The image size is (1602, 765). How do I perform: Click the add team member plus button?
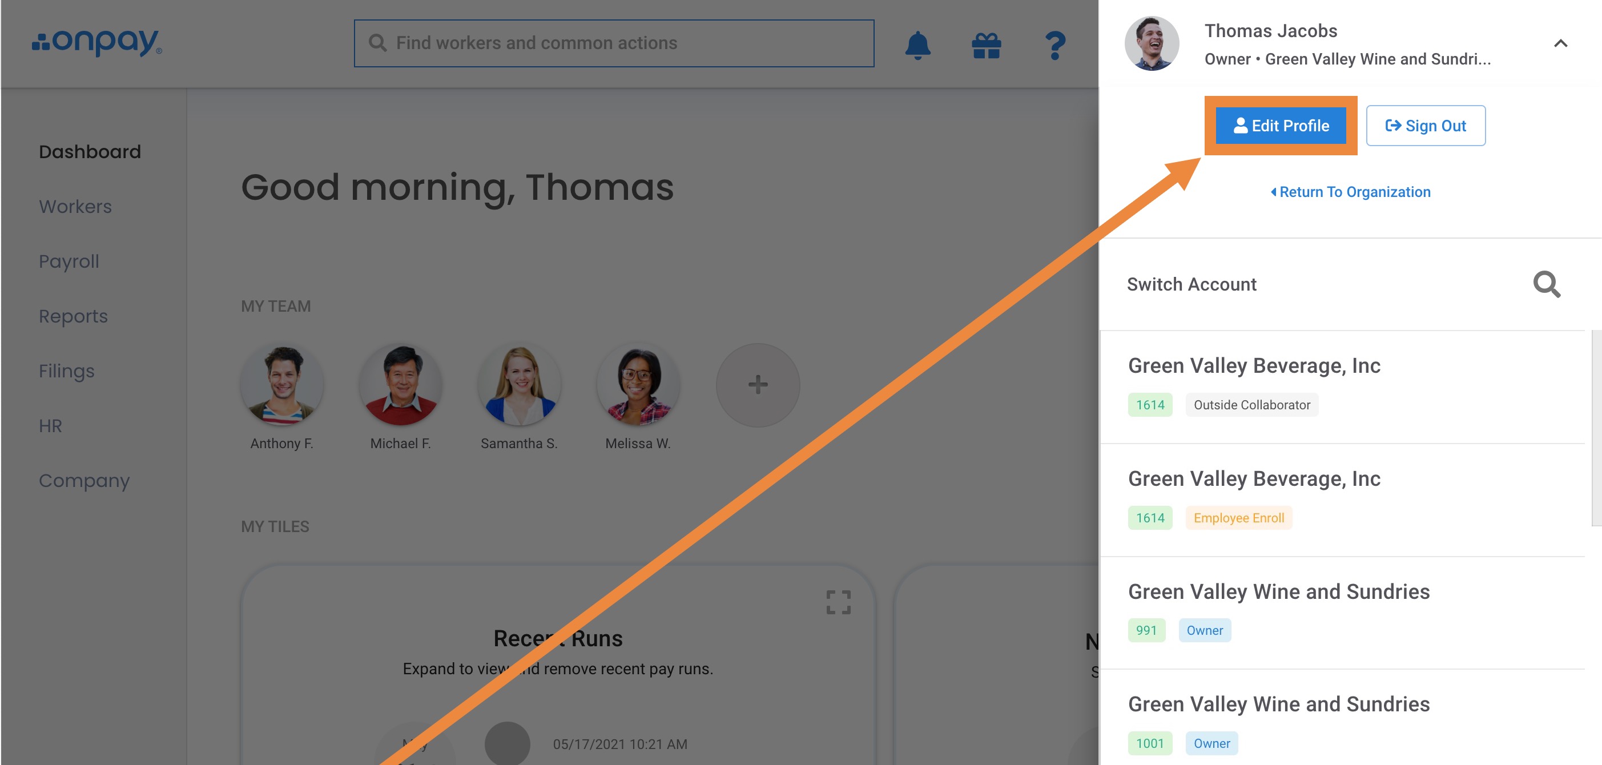757,384
